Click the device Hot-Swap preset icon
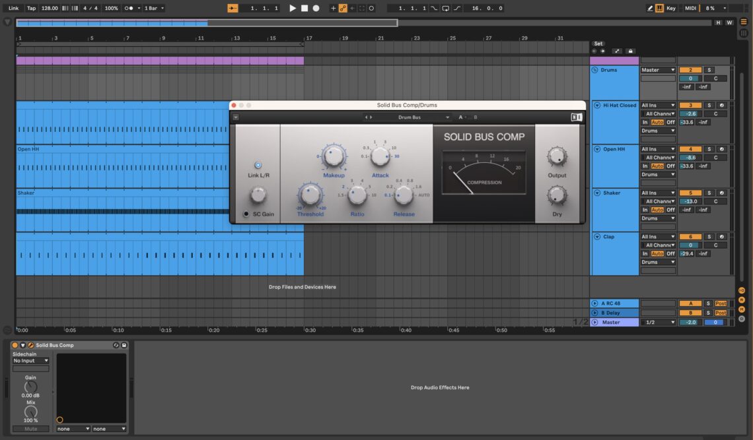 click(116, 345)
